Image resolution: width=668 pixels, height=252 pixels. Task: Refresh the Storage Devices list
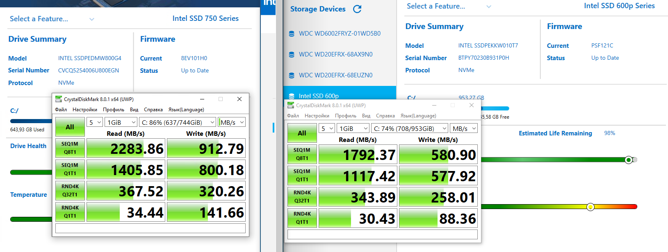(357, 9)
